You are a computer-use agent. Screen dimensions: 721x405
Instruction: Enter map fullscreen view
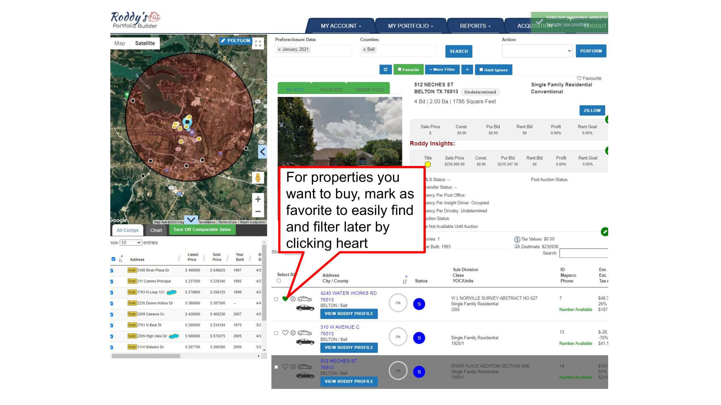click(258, 44)
